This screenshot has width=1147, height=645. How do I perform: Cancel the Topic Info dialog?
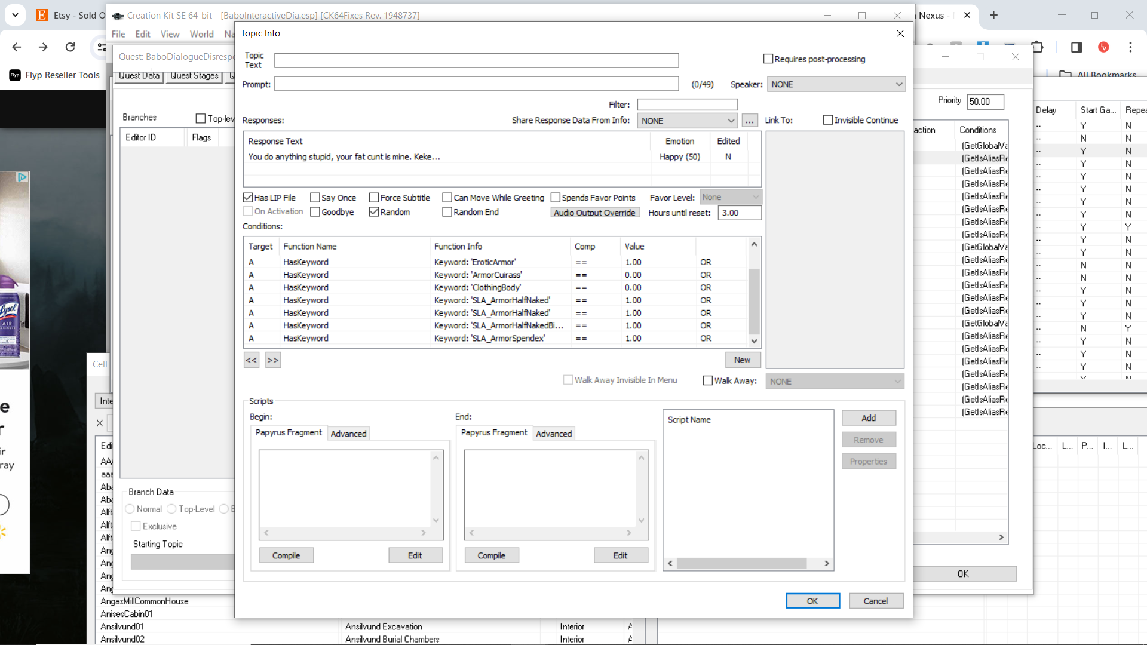click(x=876, y=601)
